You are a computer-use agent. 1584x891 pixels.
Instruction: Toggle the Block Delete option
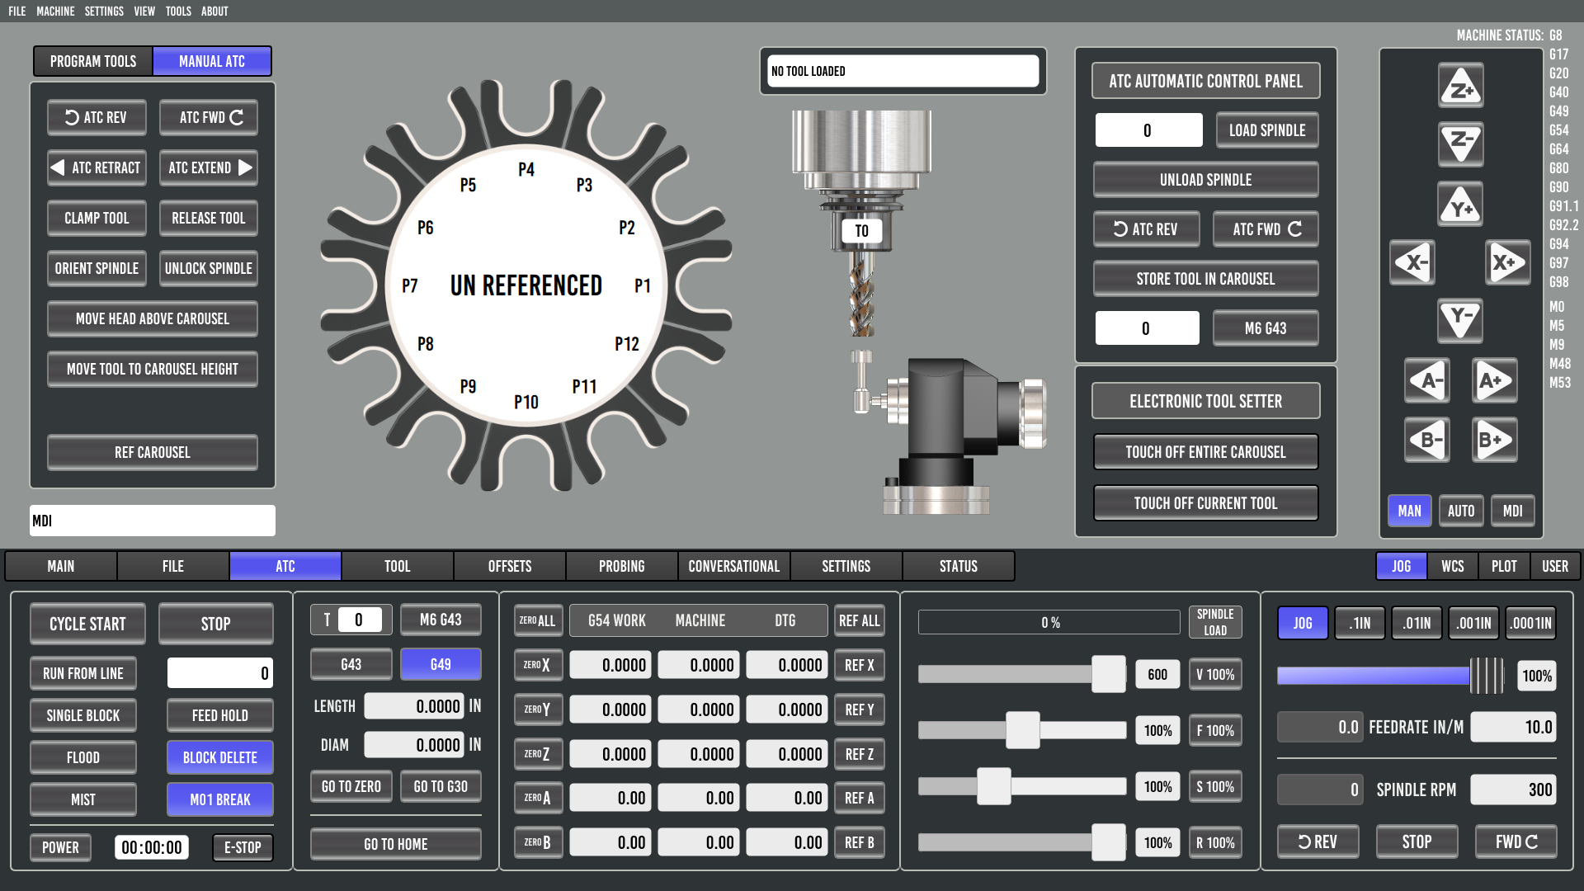pos(219,757)
